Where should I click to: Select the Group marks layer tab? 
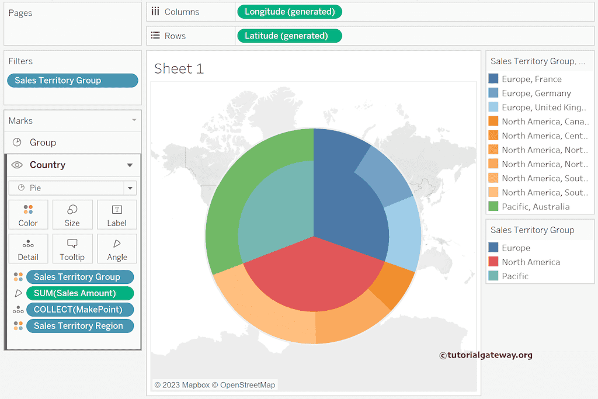click(x=43, y=143)
